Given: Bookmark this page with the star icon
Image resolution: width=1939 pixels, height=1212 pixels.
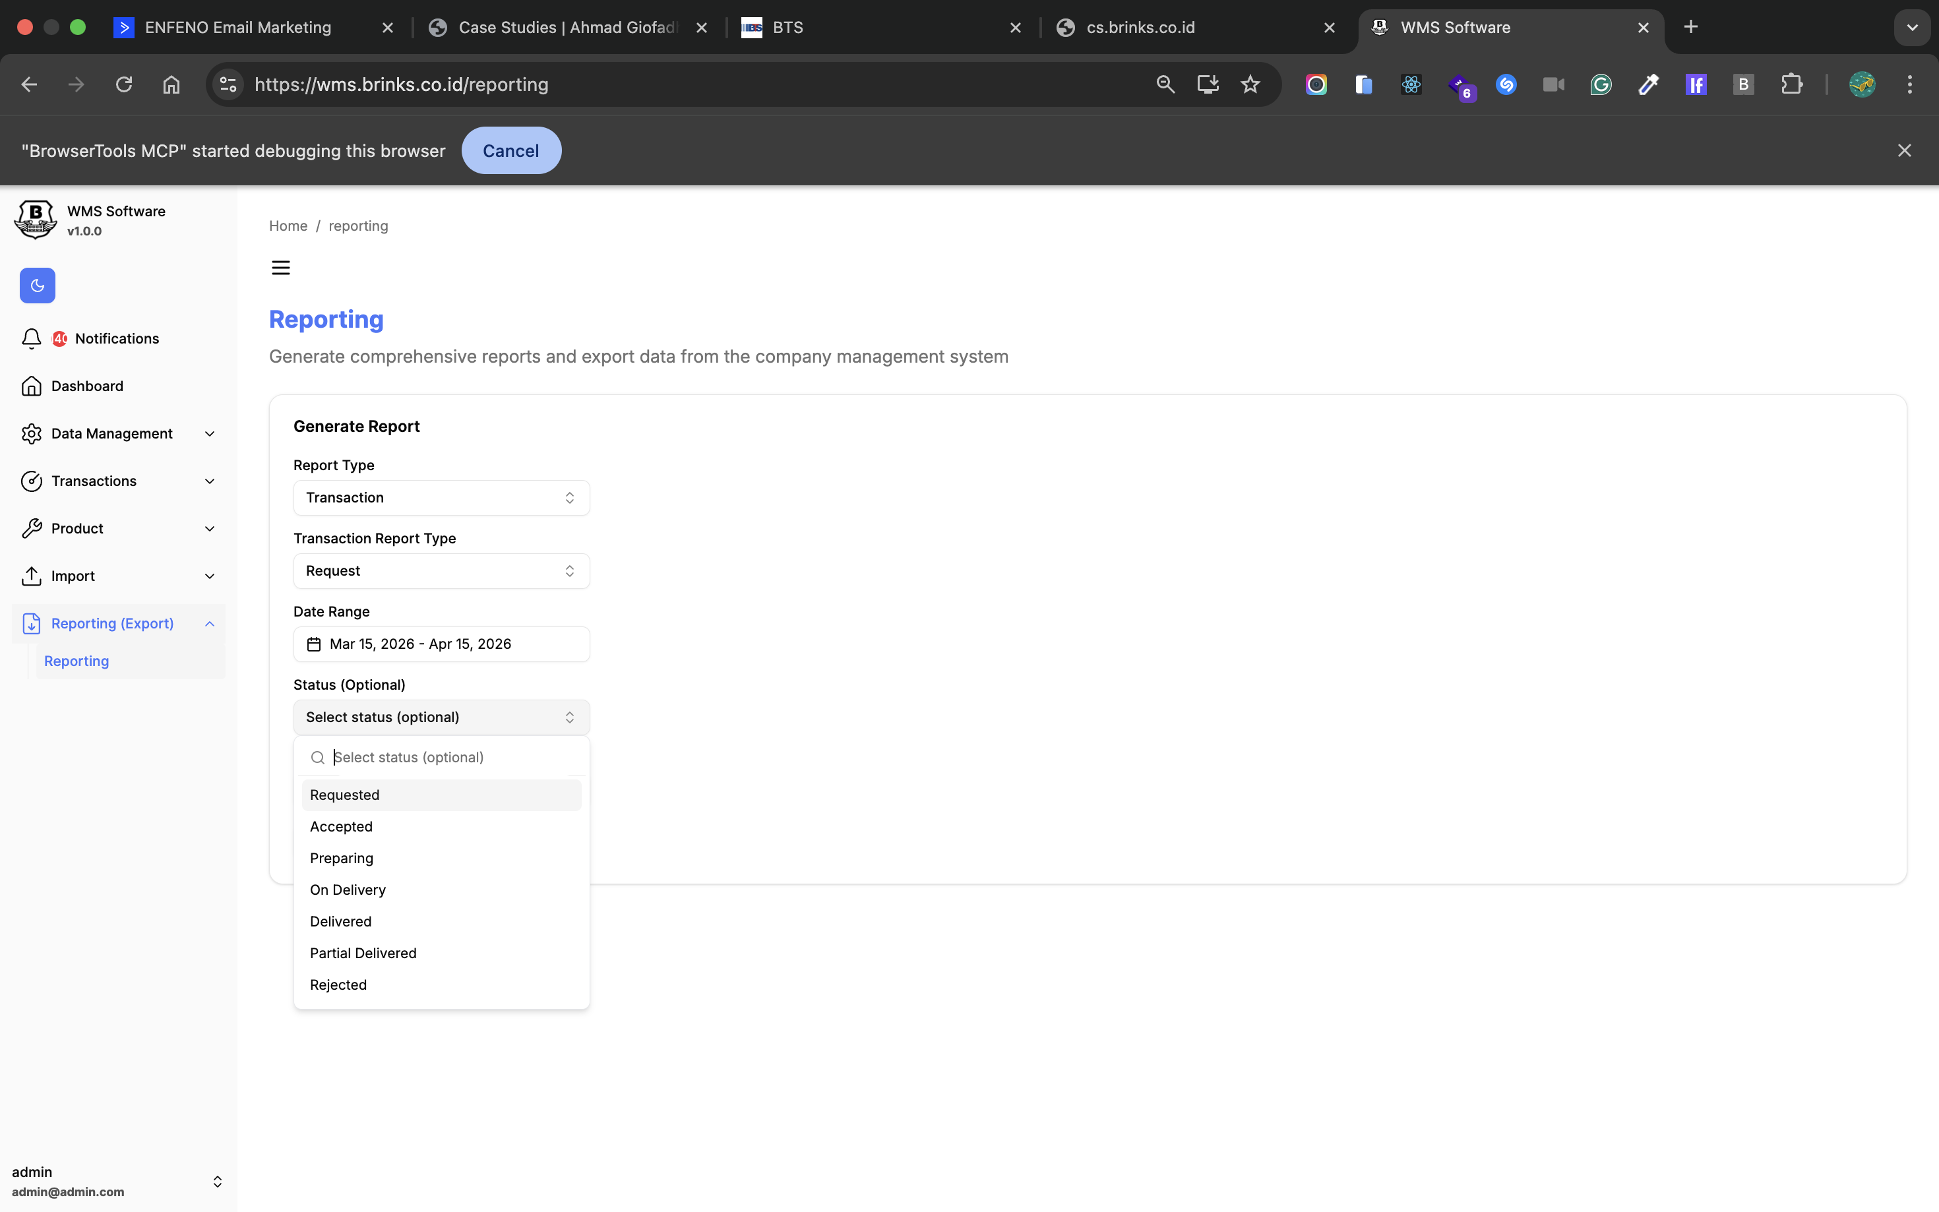Looking at the screenshot, I should (1250, 84).
